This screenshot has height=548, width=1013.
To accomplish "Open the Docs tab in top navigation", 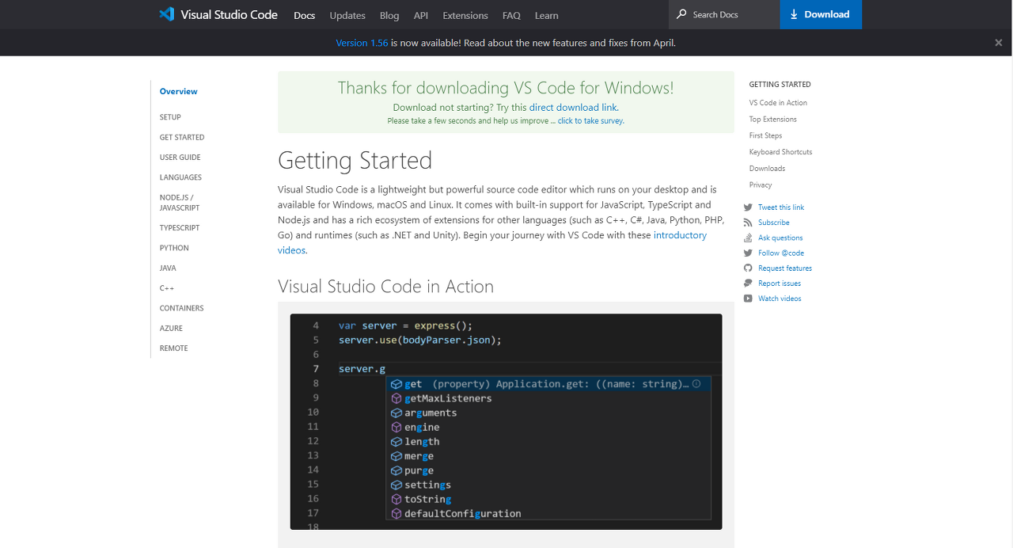I will click(x=304, y=15).
